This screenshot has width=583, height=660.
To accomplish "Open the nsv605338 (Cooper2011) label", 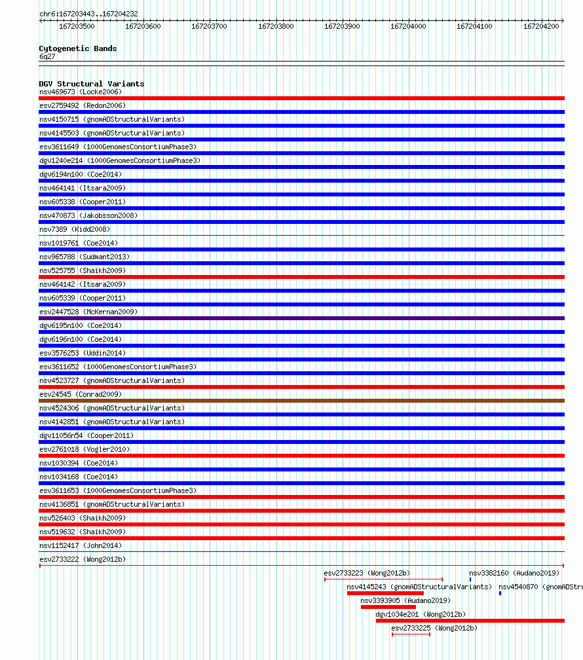I will [83, 202].
